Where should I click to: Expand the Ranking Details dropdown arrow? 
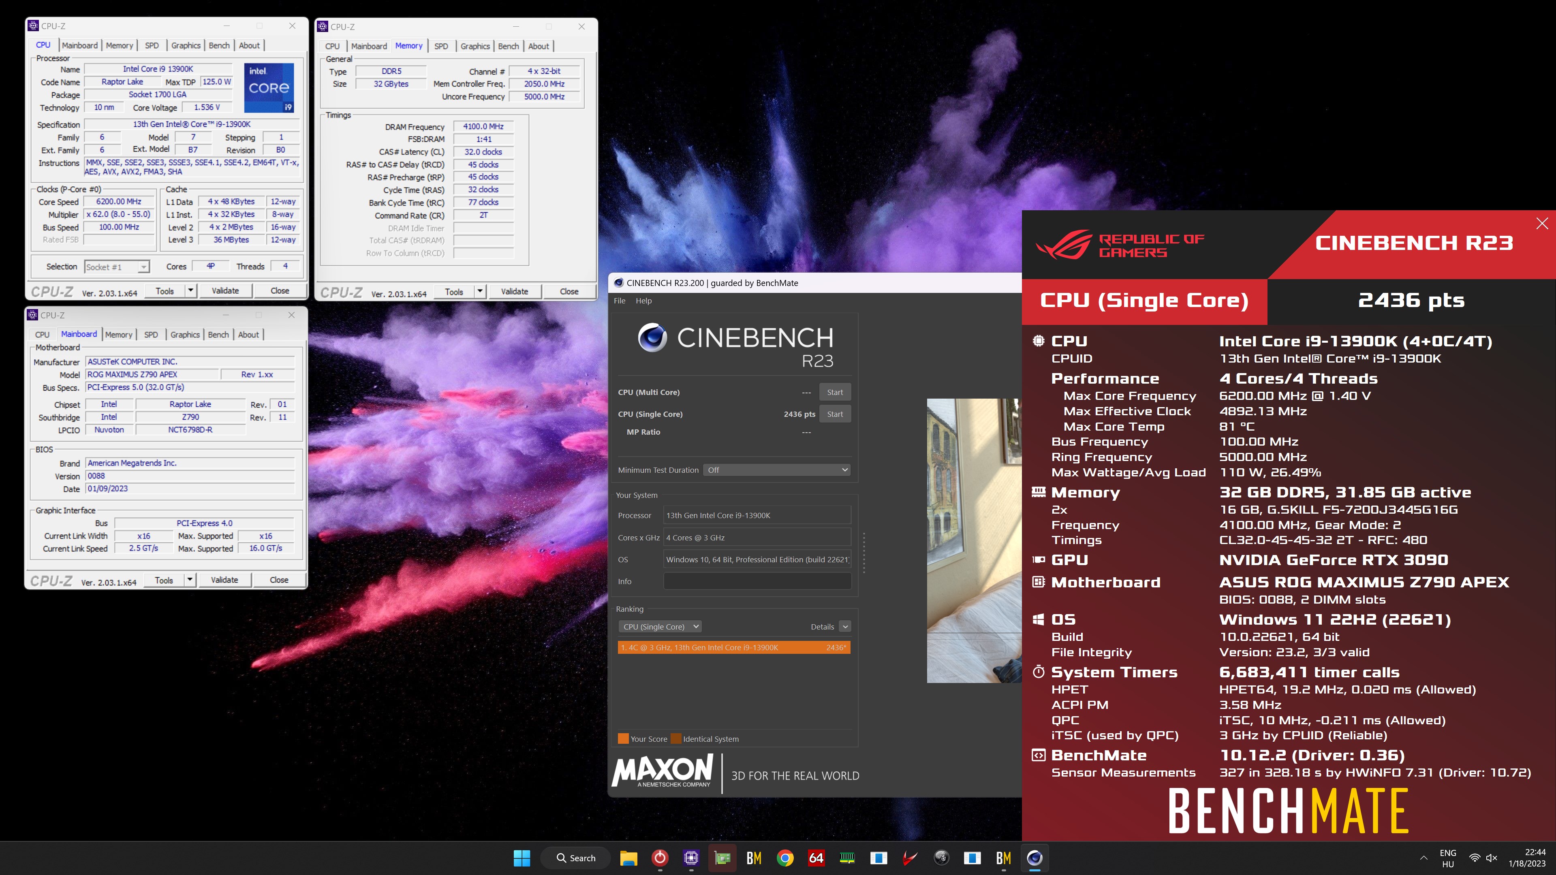tap(845, 627)
